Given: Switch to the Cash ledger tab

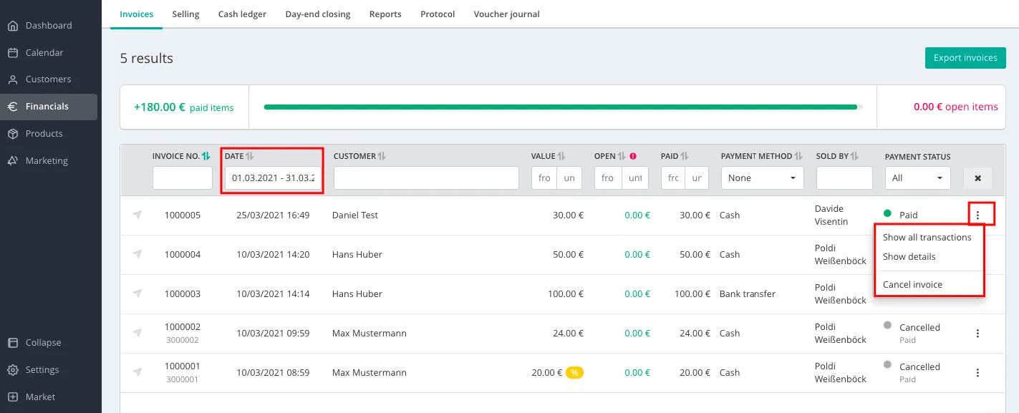Looking at the screenshot, I should tap(242, 14).
